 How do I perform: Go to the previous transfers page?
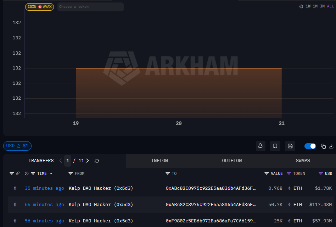[x=61, y=161]
